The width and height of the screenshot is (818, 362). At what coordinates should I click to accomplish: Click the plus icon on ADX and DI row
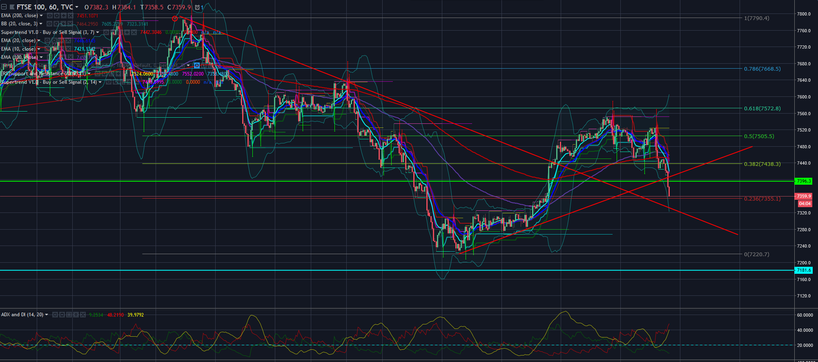(x=76, y=315)
